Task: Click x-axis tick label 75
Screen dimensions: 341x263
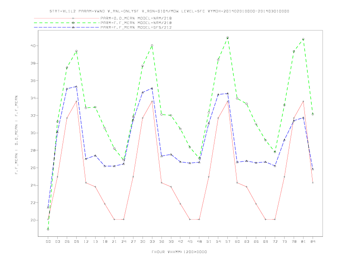Action: (285, 242)
